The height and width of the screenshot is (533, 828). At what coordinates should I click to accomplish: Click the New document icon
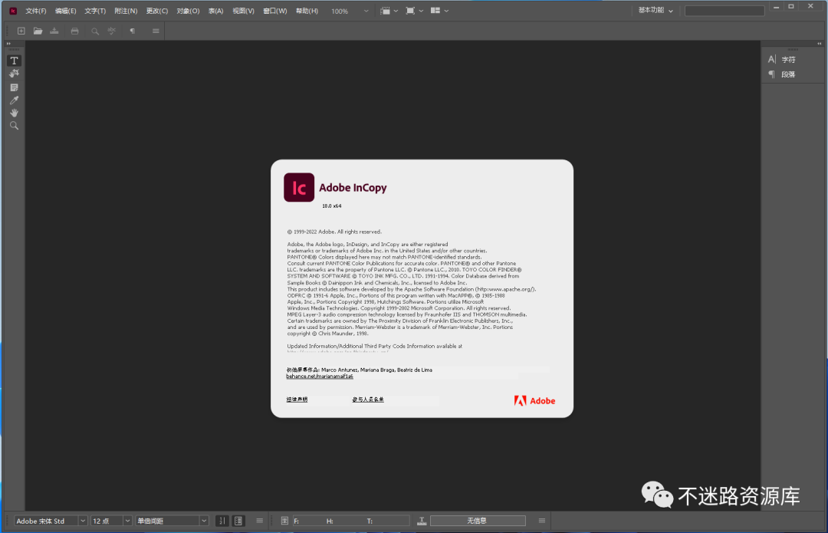point(21,31)
